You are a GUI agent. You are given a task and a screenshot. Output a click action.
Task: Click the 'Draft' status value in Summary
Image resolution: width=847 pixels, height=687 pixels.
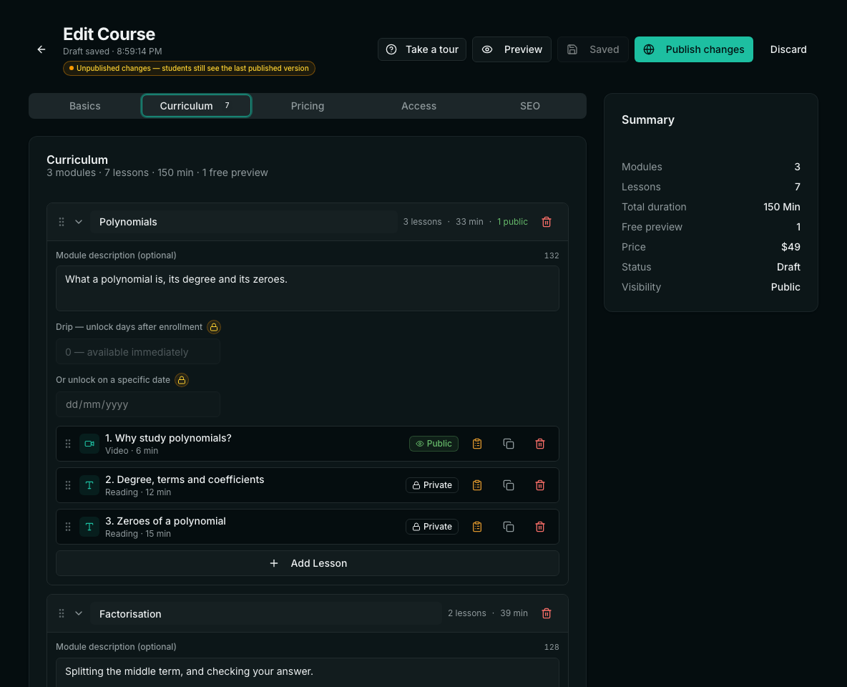(788, 267)
